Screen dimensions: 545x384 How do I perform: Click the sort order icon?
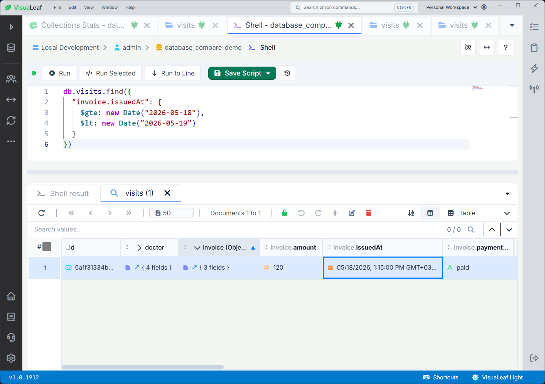coord(411,213)
